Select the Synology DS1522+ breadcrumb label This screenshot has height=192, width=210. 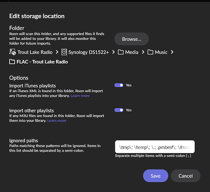coord(89,52)
